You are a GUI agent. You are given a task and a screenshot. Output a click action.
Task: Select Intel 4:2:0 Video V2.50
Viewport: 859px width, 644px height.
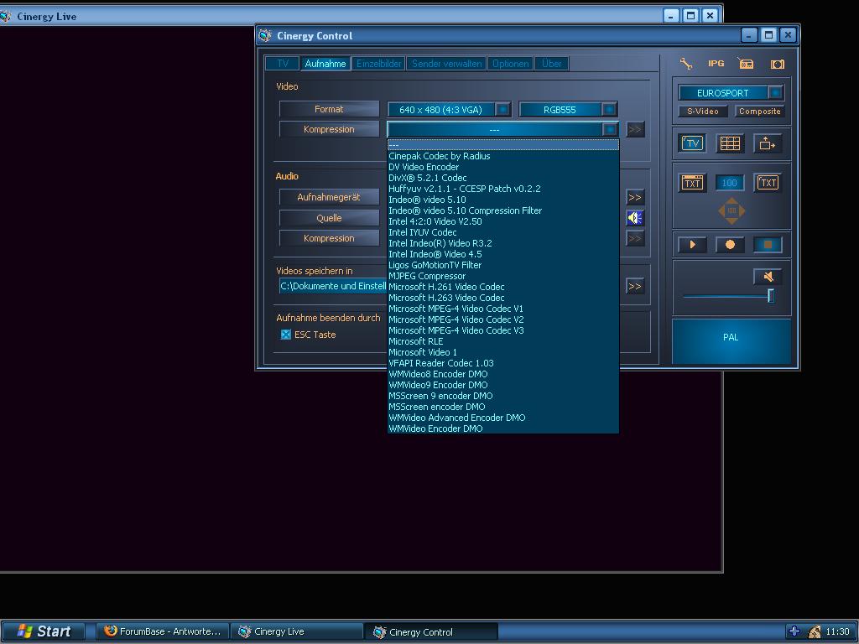[503, 221]
